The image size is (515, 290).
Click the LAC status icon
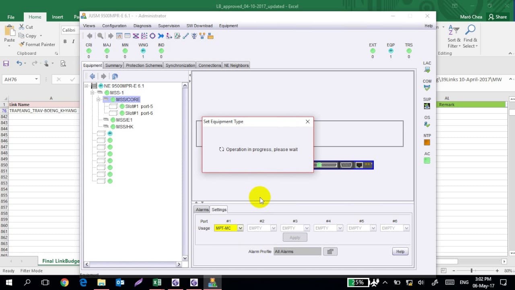point(427,70)
